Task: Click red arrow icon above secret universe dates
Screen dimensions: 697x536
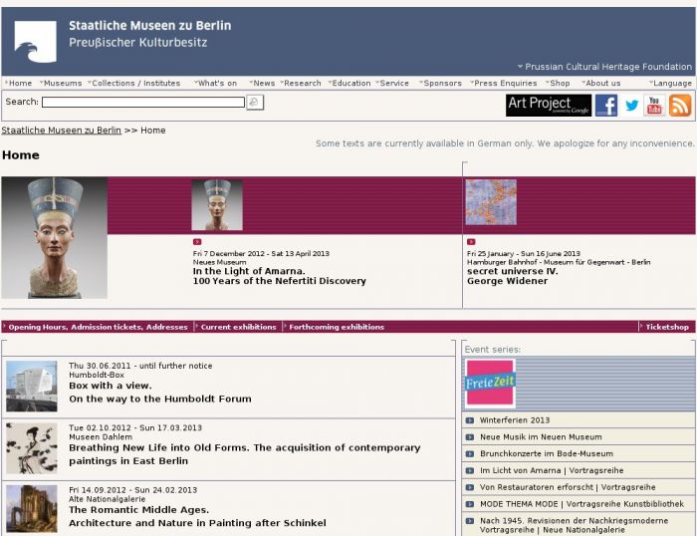Action: click(x=471, y=242)
